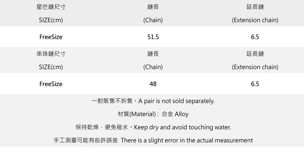Viewport: 304px width, 160px height.
Task: Click the 手工測量 measurement error note
Action: (153, 140)
